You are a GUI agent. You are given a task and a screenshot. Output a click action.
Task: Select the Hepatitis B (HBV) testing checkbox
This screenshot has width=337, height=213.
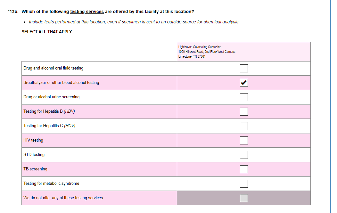(x=244, y=111)
